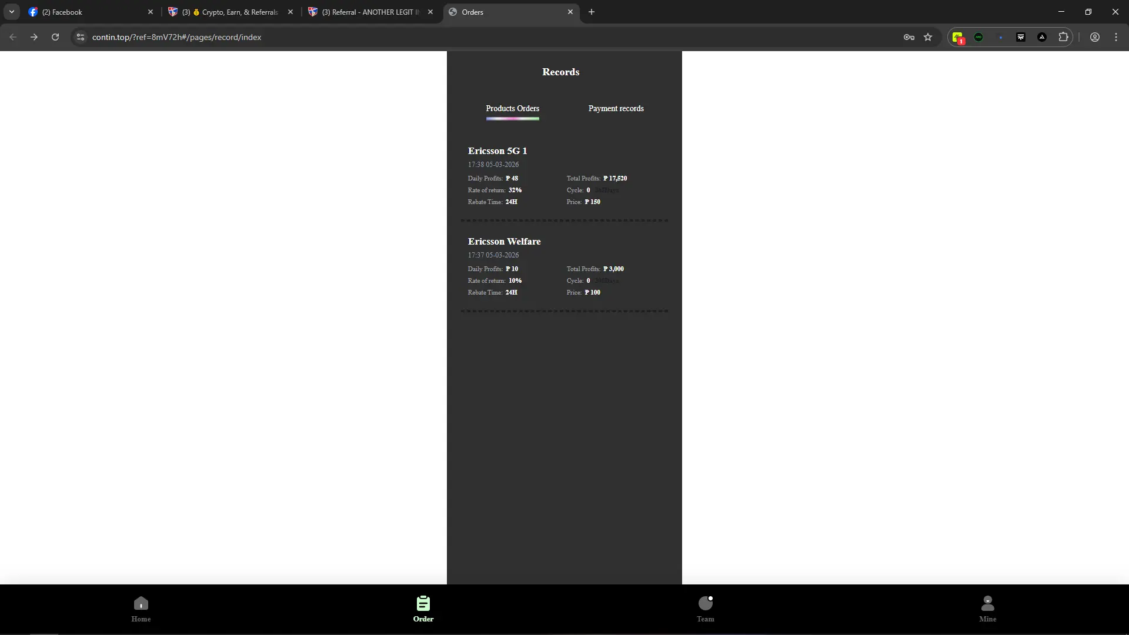1129x635 pixels.
Task: Select the Order clipboard icon
Action: [423, 603]
